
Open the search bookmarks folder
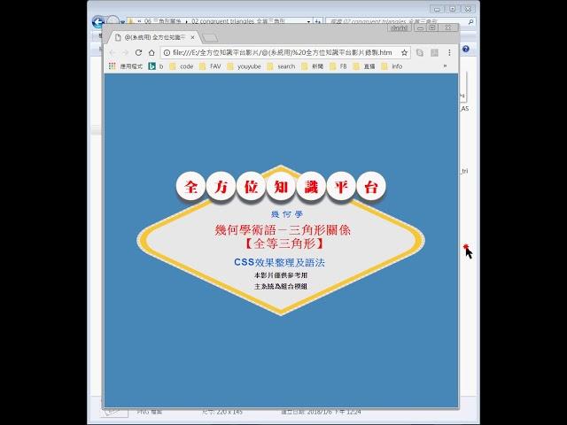pyautogui.click(x=280, y=66)
